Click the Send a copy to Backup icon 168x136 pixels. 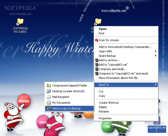pos(49,108)
